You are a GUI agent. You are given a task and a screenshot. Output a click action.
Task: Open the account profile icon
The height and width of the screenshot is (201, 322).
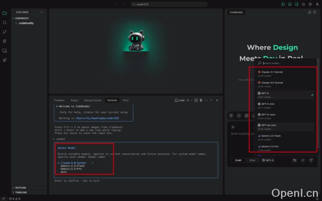pyautogui.click(x=317, y=4)
